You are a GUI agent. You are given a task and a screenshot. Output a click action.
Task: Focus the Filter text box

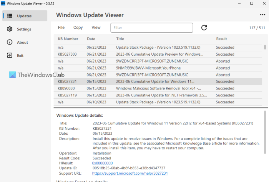[x=152, y=28]
